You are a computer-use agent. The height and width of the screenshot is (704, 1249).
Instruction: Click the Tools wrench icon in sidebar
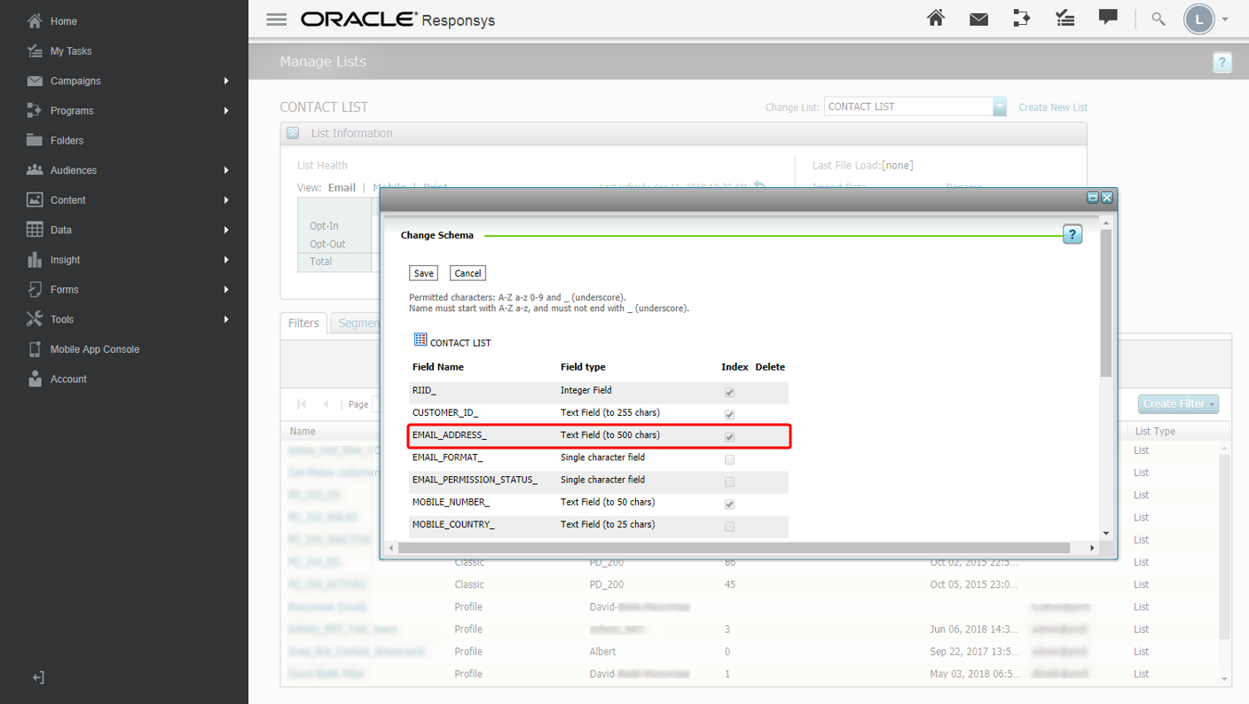[x=35, y=319]
